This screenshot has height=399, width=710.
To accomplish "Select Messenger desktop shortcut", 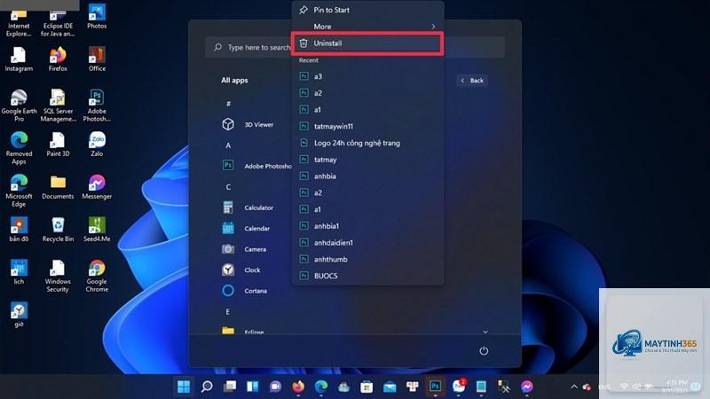I will point(97,187).
